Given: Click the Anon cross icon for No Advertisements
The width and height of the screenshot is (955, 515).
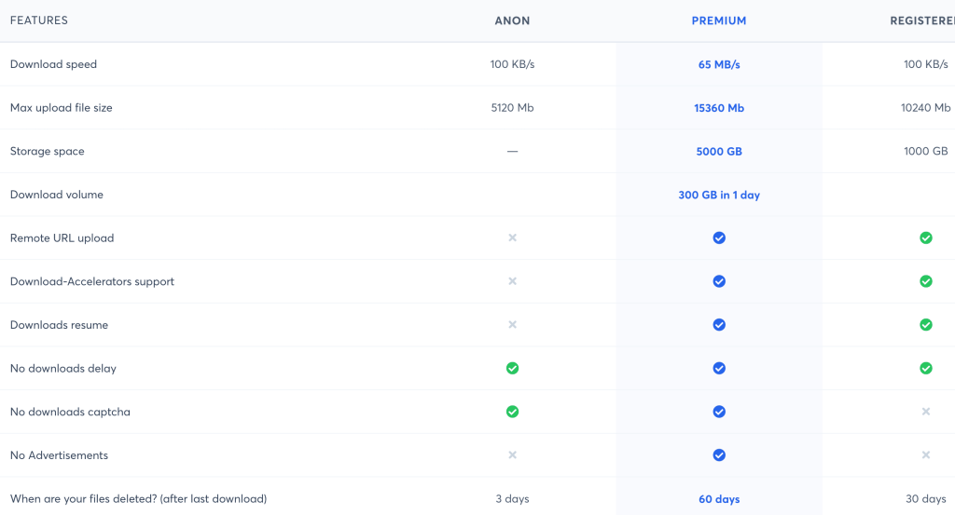Looking at the screenshot, I should pyautogui.click(x=512, y=454).
